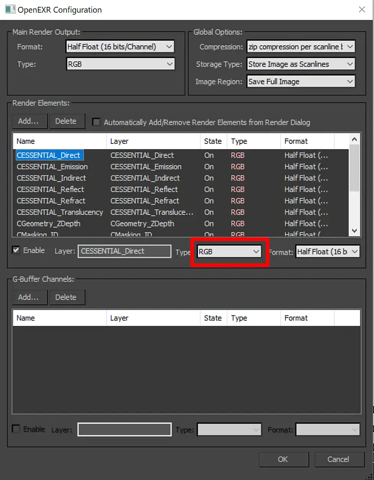Screen dimensions: 374x480
Task: Open the Main Render Output Type dropdown
Action: 120,64
